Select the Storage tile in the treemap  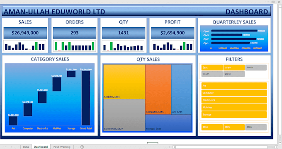168,123
